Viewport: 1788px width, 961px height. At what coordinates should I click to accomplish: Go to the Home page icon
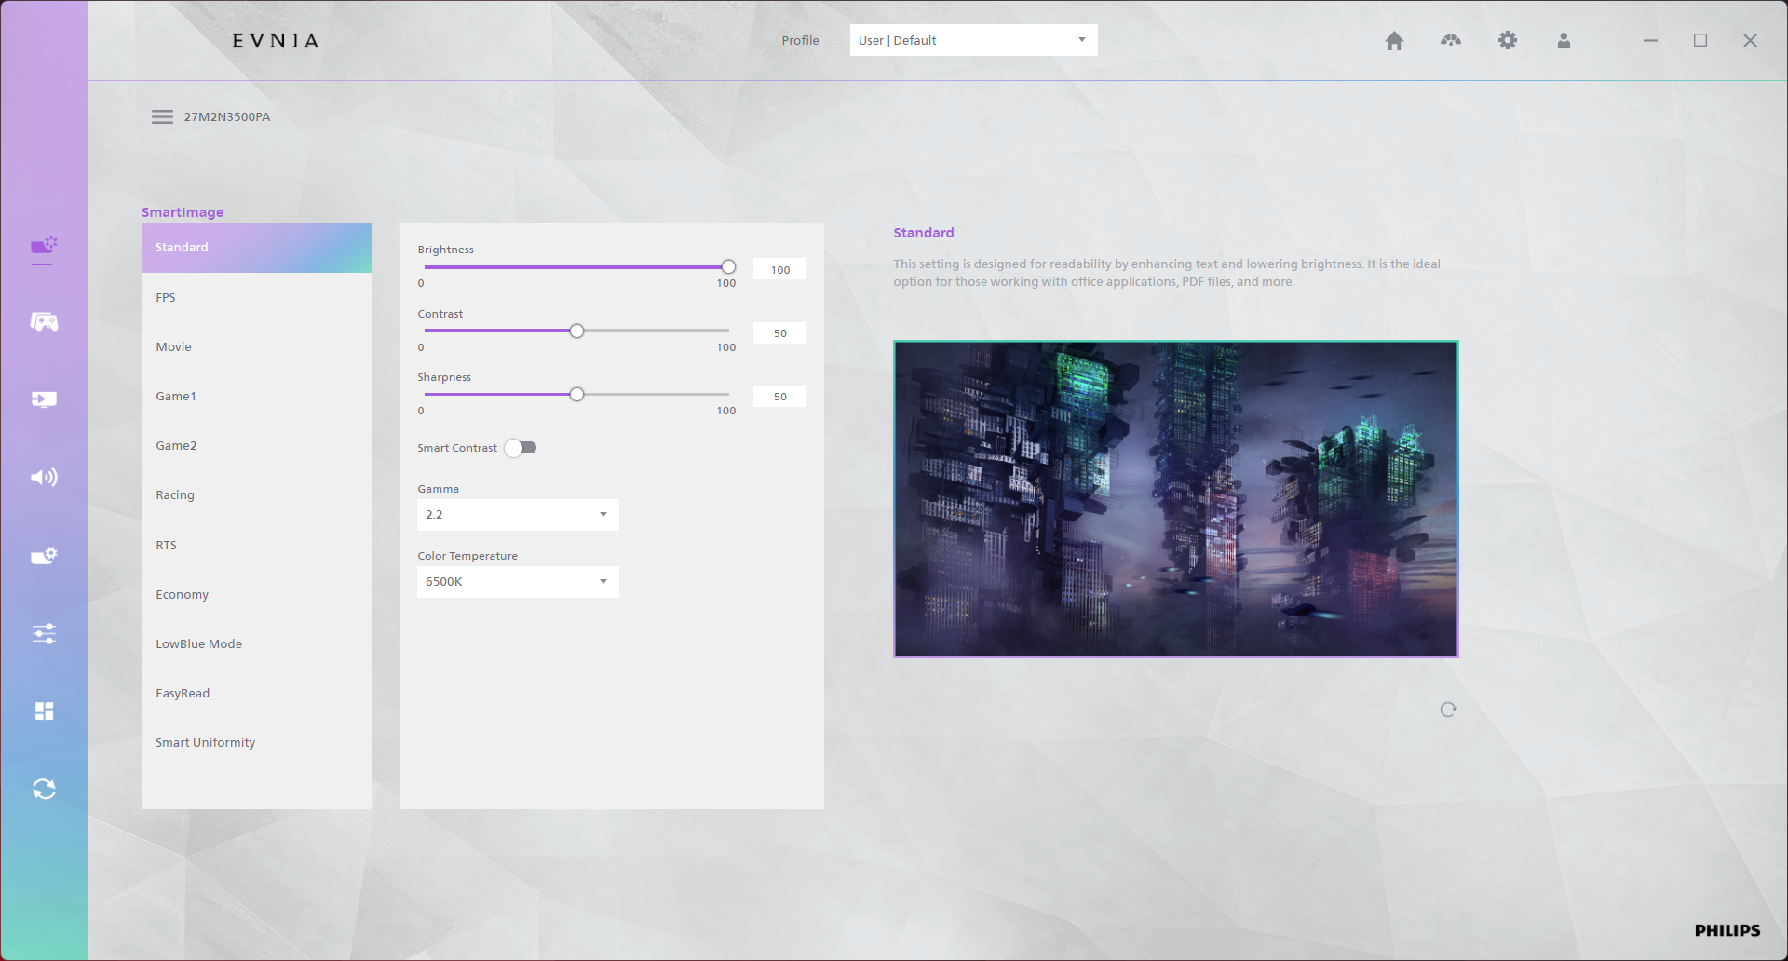[1394, 41]
